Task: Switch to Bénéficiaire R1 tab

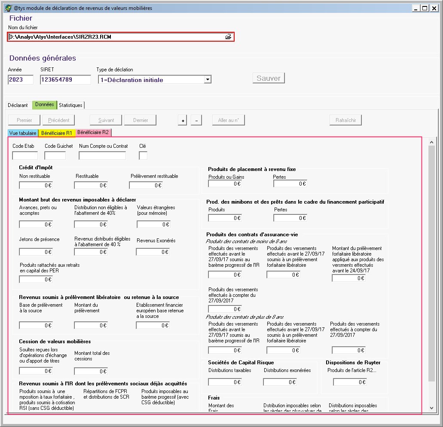Action: point(57,133)
